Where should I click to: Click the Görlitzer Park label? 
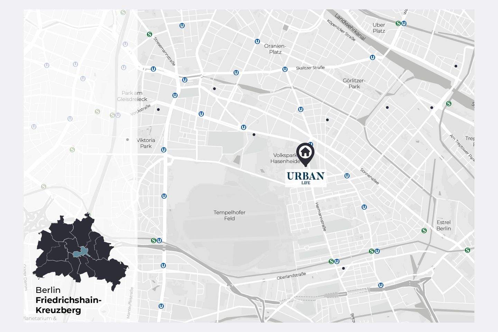354,83
